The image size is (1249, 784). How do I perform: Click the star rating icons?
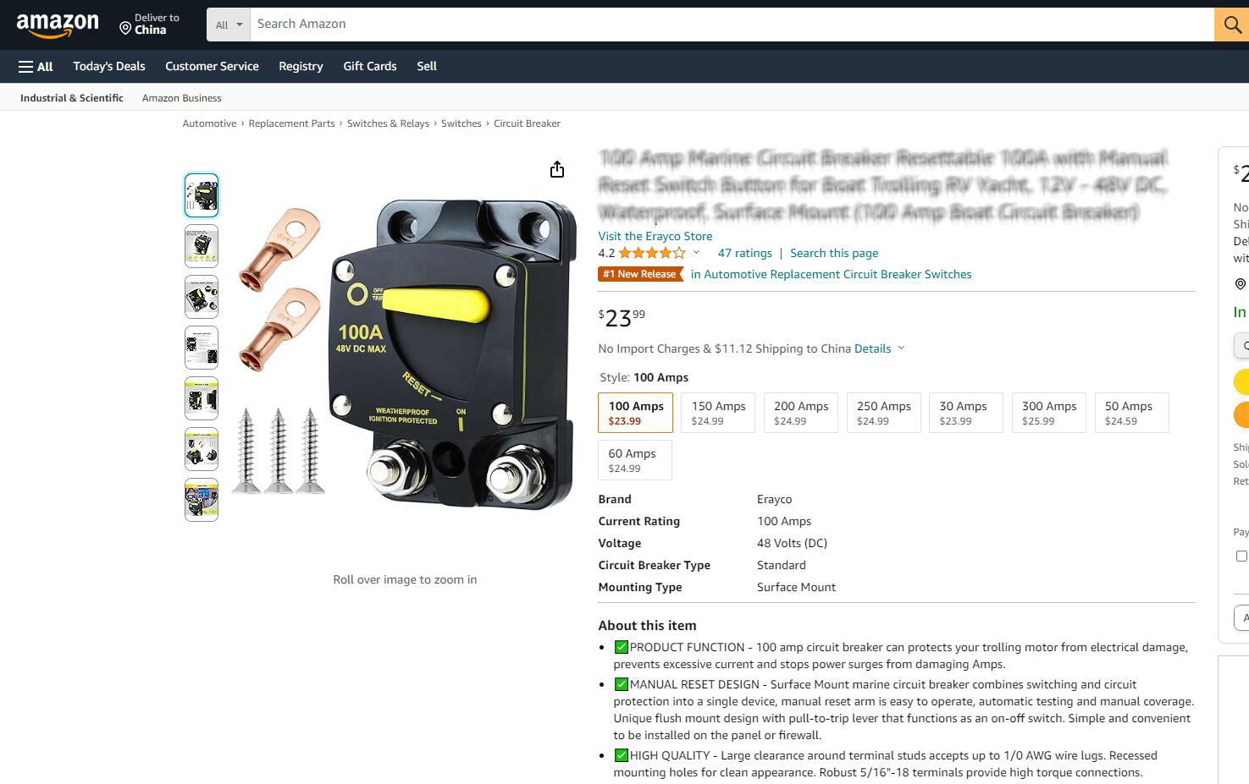pos(652,253)
